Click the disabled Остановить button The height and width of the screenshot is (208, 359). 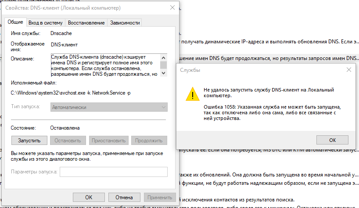68,141
